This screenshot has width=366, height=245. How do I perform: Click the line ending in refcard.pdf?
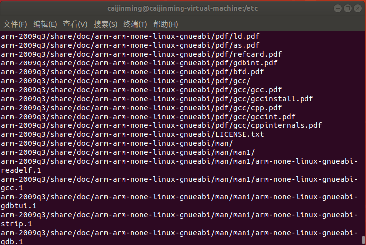(x=141, y=54)
